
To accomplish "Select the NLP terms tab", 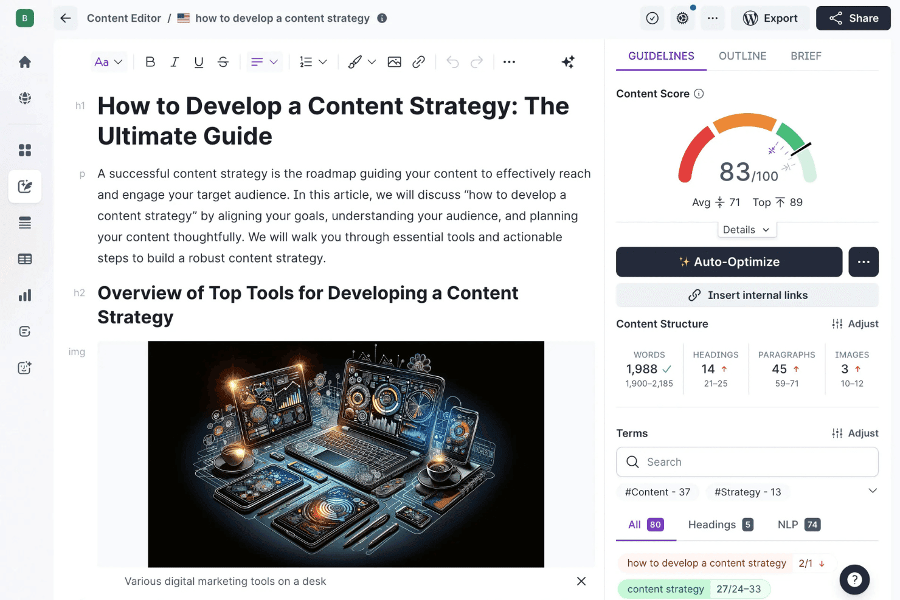I will (x=799, y=525).
